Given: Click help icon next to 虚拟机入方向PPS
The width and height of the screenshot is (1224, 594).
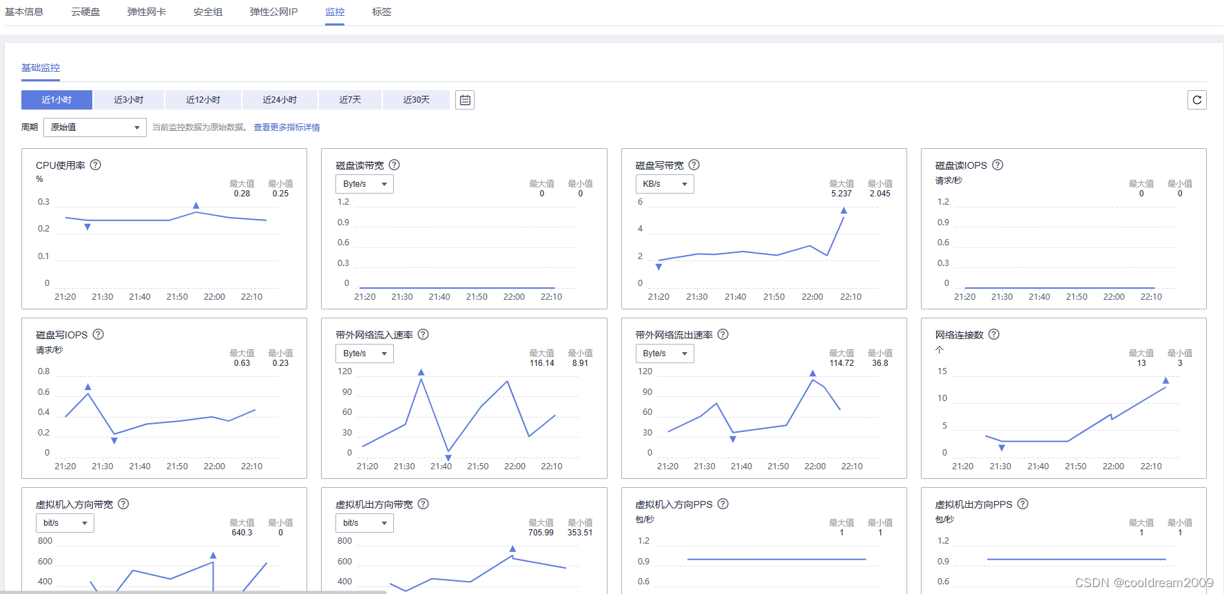Looking at the screenshot, I should pyautogui.click(x=723, y=504).
